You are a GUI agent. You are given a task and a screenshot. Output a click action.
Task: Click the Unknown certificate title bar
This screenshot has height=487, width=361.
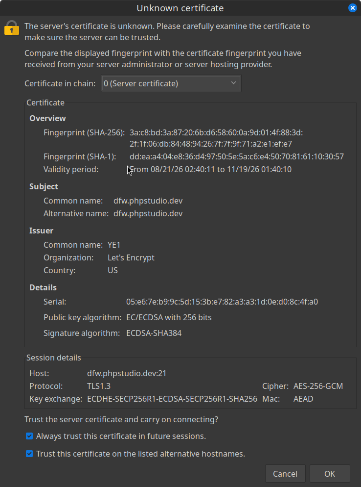(180, 8)
